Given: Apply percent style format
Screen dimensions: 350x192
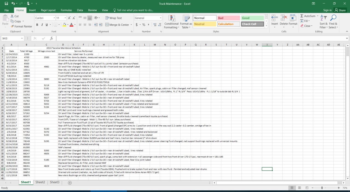Looking at the screenshot, I should pos(144,25).
